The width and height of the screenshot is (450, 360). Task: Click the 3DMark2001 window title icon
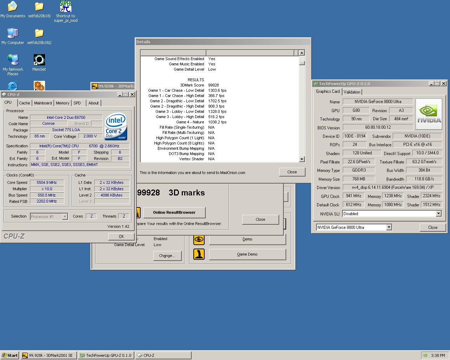tap(94, 86)
